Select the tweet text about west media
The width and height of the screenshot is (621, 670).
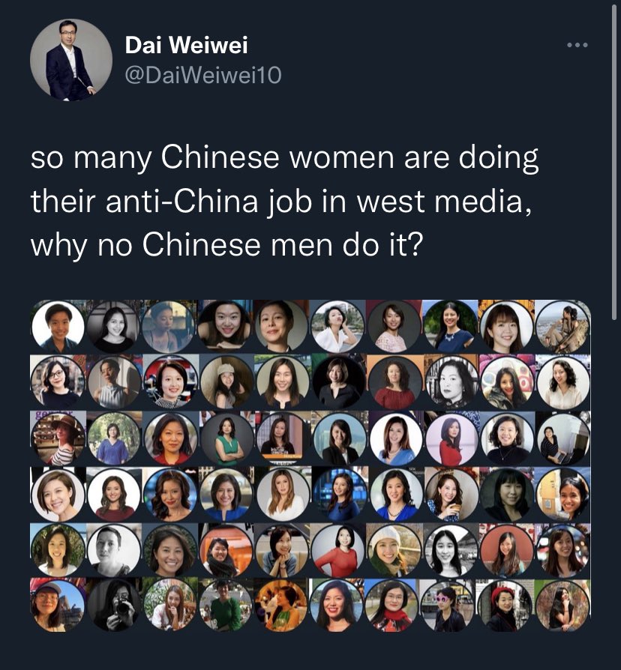coord(284,201)
